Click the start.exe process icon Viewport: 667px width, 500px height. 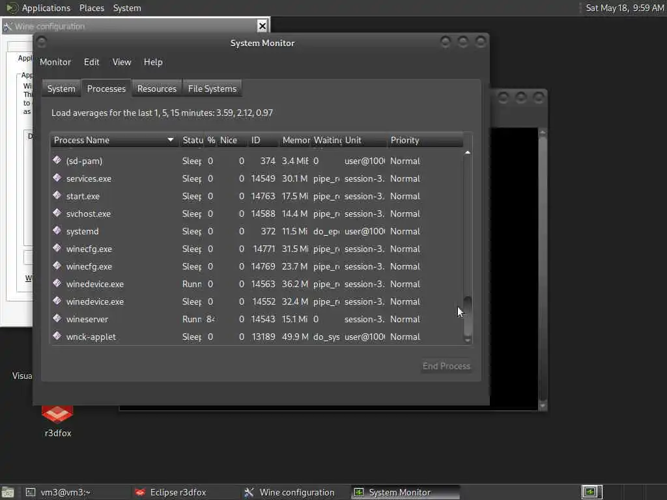[57, 195]
